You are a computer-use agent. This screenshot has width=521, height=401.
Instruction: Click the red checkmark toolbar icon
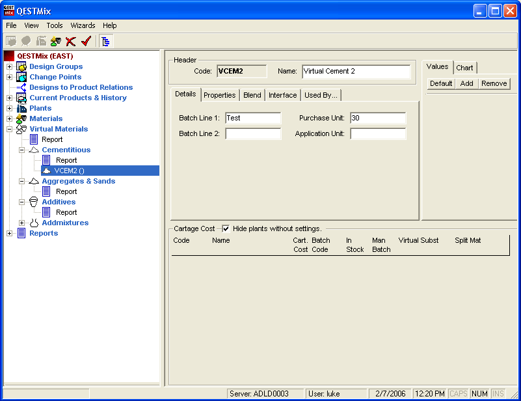[85, 41]
